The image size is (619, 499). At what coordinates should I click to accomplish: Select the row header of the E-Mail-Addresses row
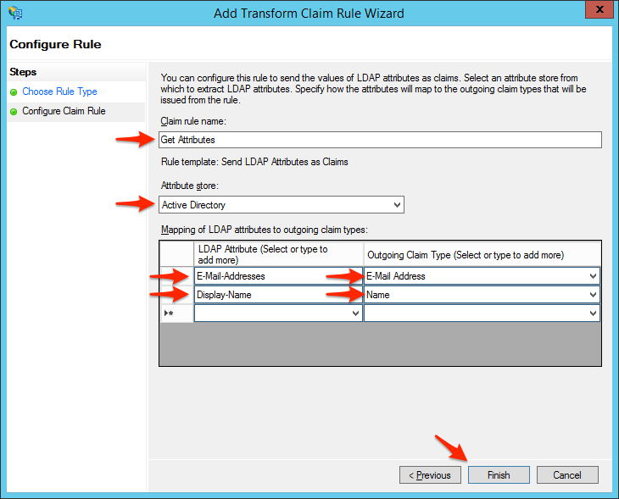click(x=176, y=276)
